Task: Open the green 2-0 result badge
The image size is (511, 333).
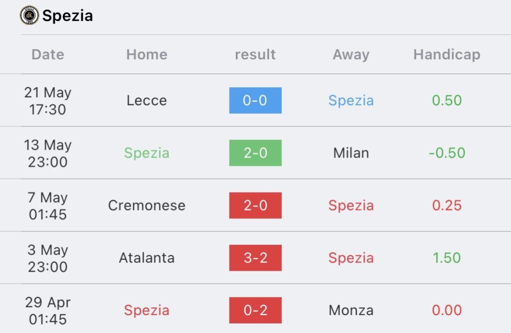Action: (x=255, y=153)
